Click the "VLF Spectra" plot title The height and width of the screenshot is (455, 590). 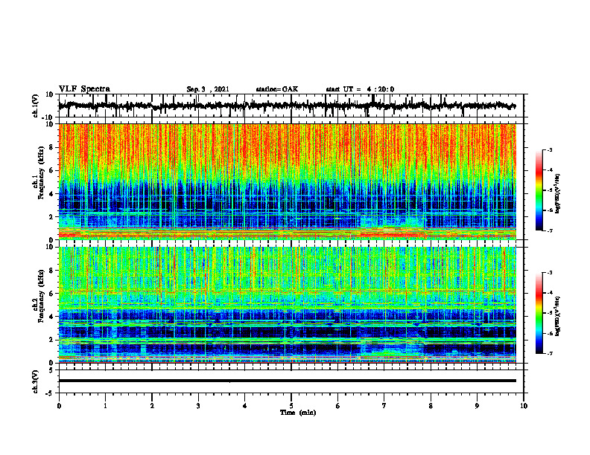(x=84, y=89)
